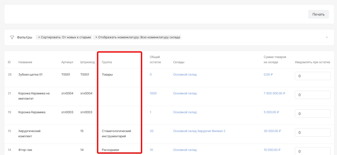337x155 pixels.
Task: Remove the Сортировать filter tag
Action: tap(39, 37)
